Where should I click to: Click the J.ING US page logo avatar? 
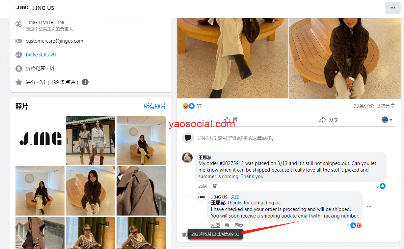click(22, 8)
